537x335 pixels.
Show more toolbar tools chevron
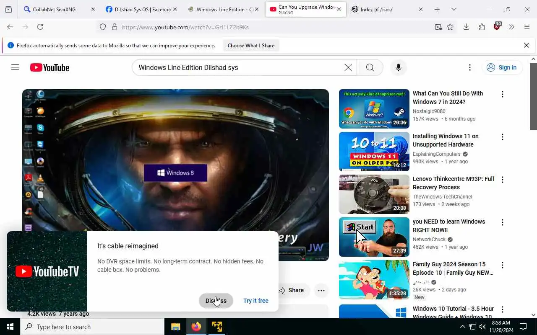coord(511,27)
